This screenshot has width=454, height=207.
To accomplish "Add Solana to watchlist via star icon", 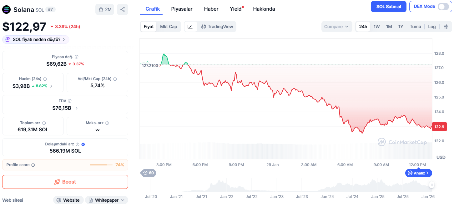I will click(x=105, y=9).
